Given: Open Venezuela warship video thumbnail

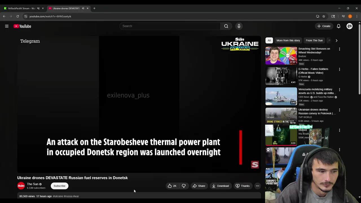Looking at the screenshot, I should (x=281, y=96).
